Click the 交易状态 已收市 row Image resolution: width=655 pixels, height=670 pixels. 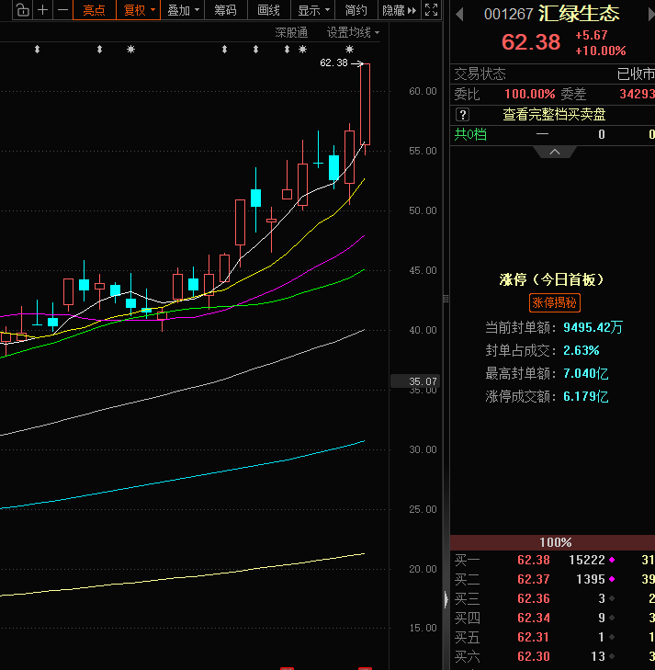pos(552,74)
